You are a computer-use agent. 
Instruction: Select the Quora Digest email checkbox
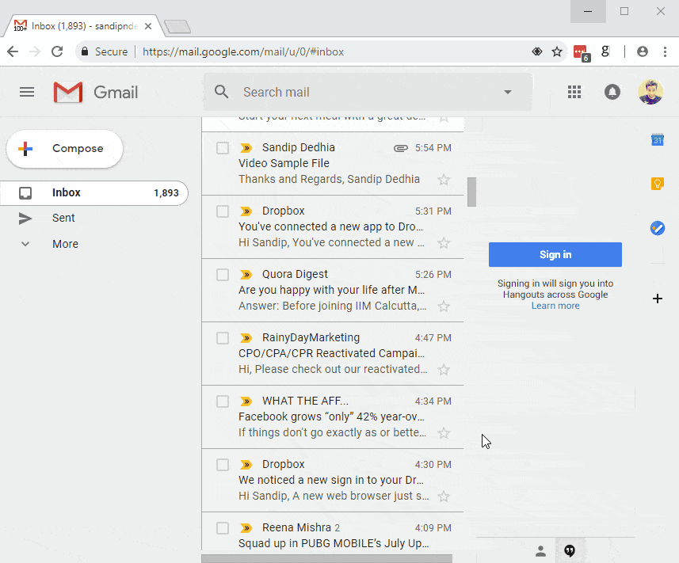223,275
